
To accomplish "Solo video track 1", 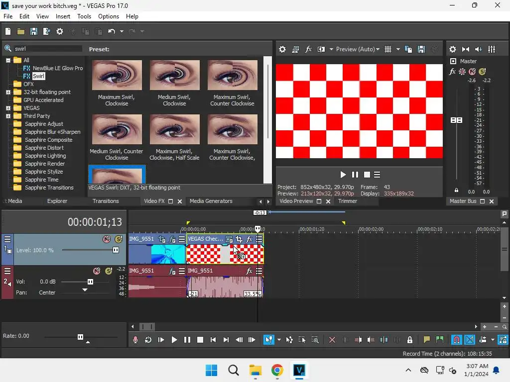I will [x=119, y=239].
